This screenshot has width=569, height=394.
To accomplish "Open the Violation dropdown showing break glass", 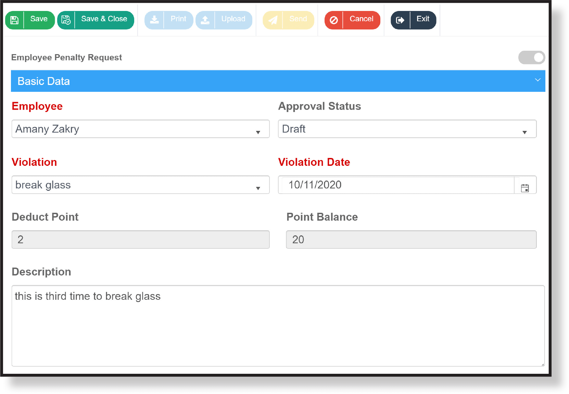I will point(141,185).
